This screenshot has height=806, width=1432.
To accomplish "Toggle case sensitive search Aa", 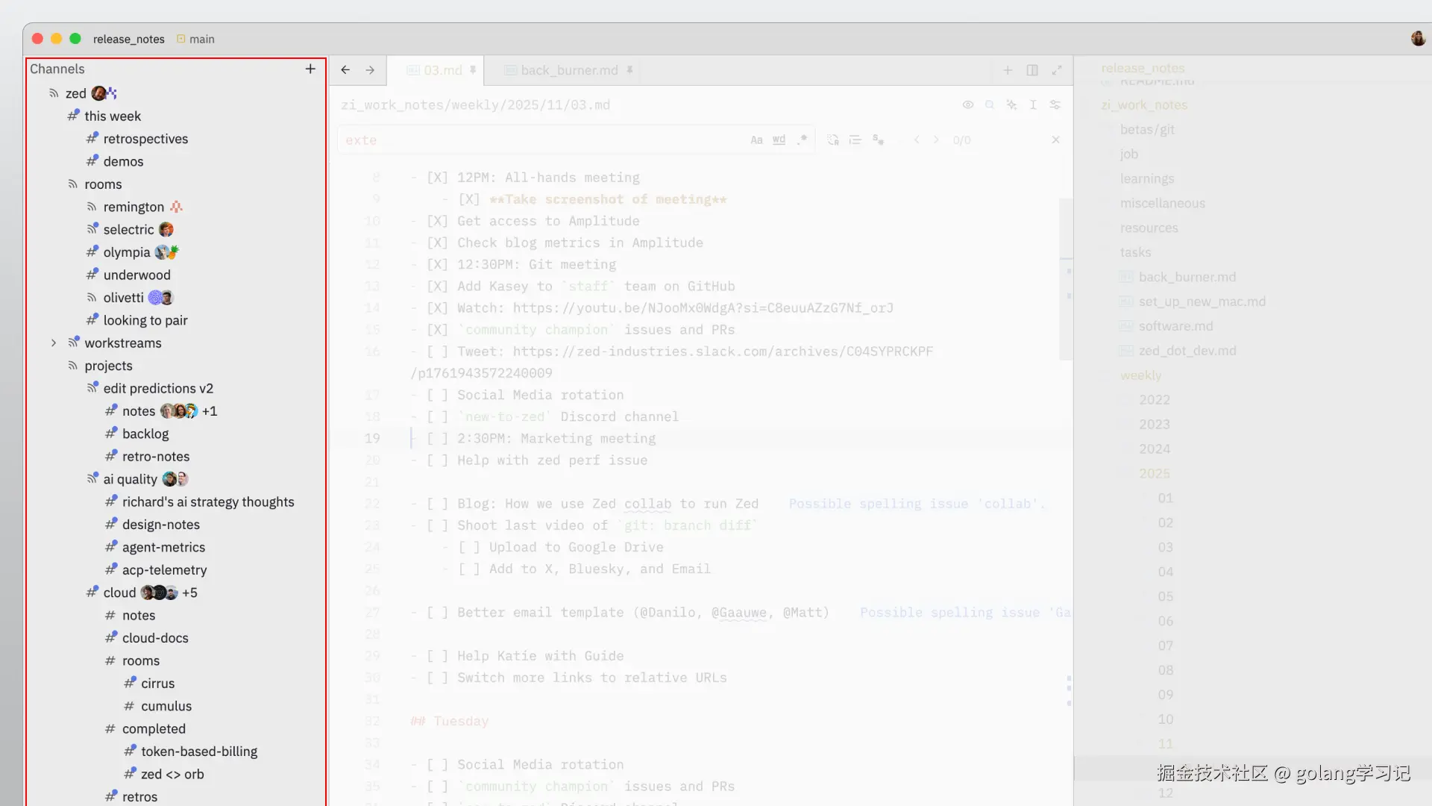I will click(x=756, y=140).
